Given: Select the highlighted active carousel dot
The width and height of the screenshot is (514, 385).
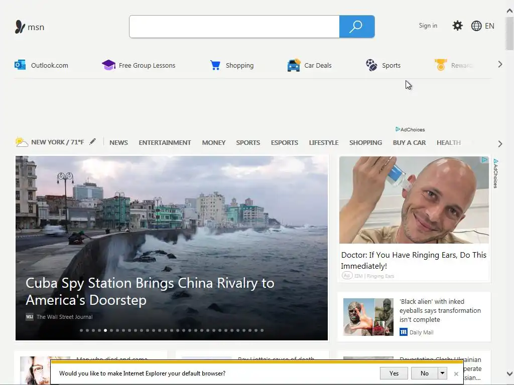Looking at the screenshot, I should pyautogui.click(x=105, y=330).
